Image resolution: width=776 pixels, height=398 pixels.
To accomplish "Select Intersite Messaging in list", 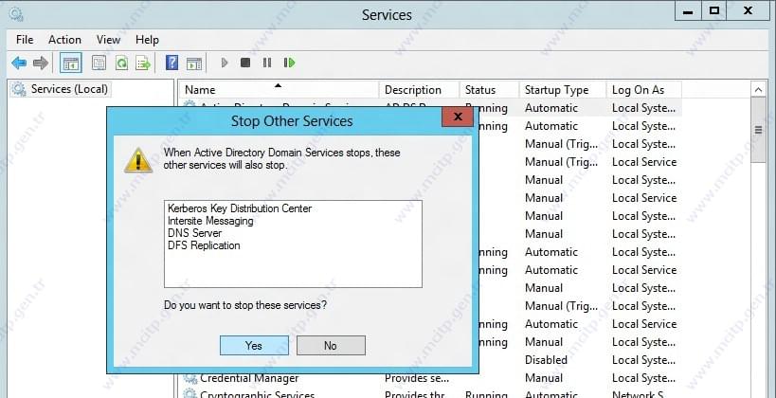I will point(210,221).
